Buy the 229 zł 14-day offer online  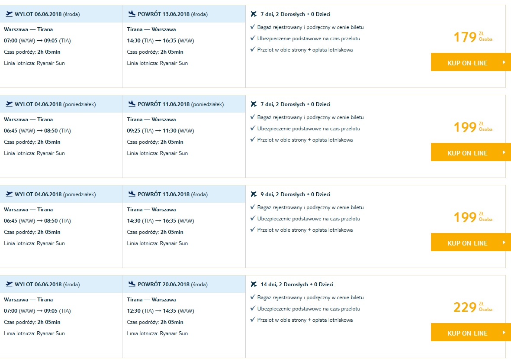[471, 332]
